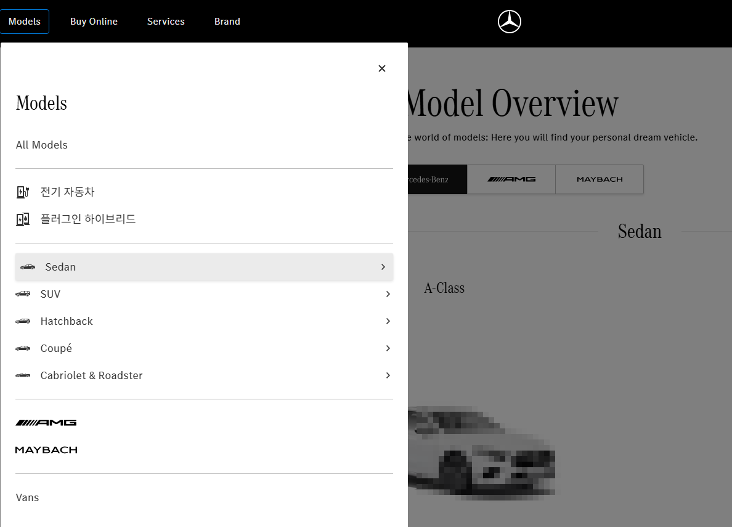This screenshot has height=527, width=732.
Task: Click the Sedan car silhouette icon
Action: point(28,267)
